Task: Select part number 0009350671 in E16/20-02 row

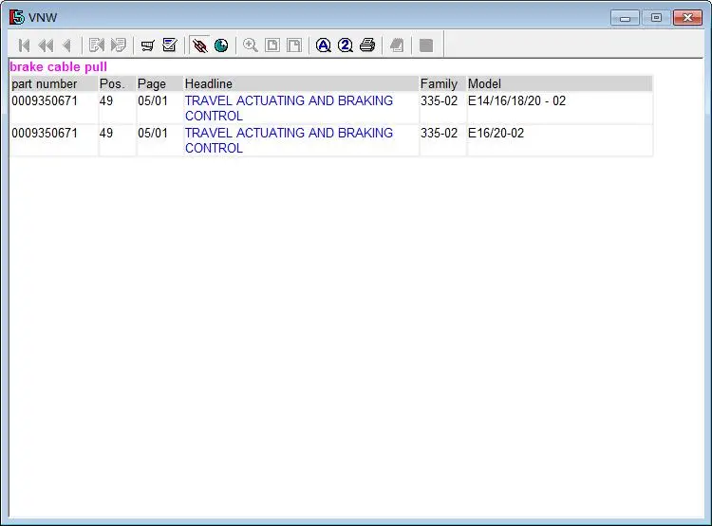Action: coord(45,133)
